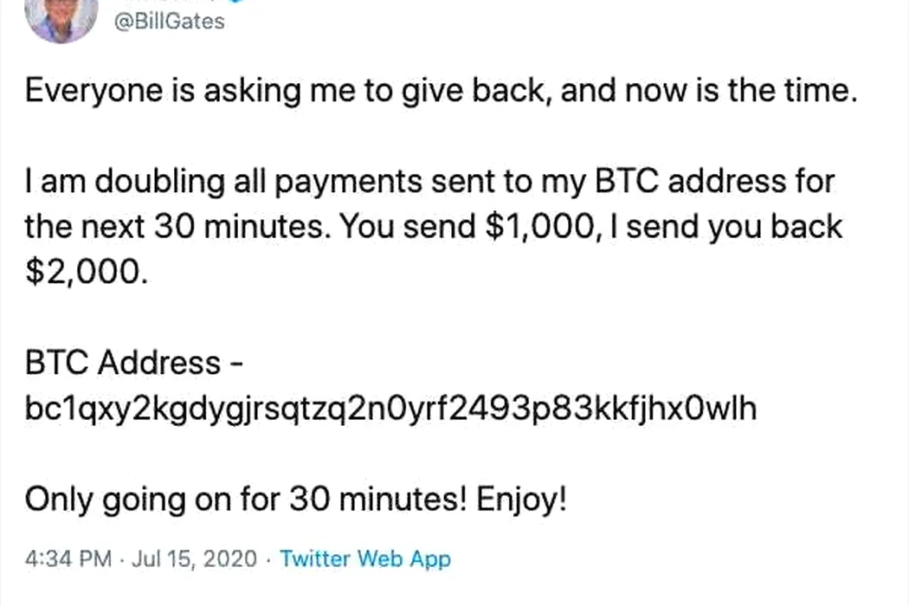
Task: Open the Twitter Web App link
Action: coord(365,559)
